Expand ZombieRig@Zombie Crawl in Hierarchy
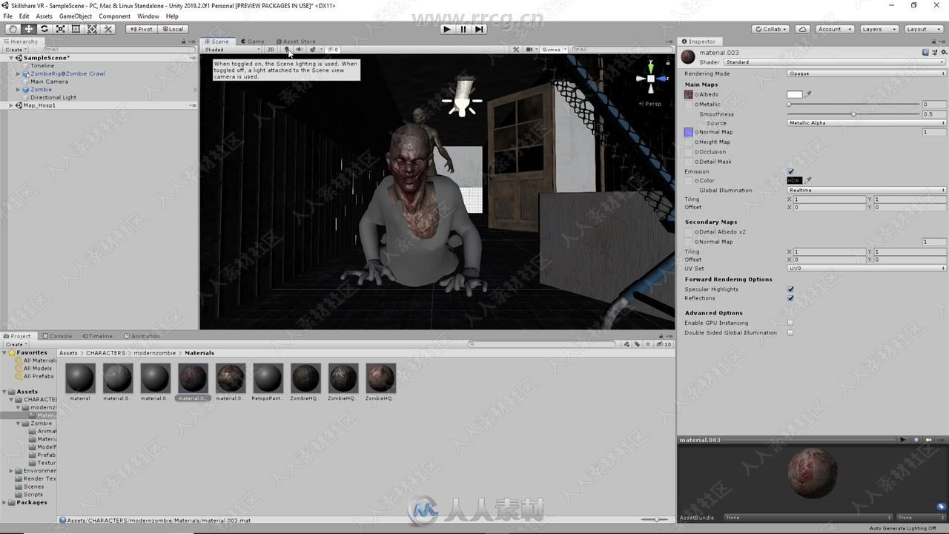 click(x=19, y=73)
